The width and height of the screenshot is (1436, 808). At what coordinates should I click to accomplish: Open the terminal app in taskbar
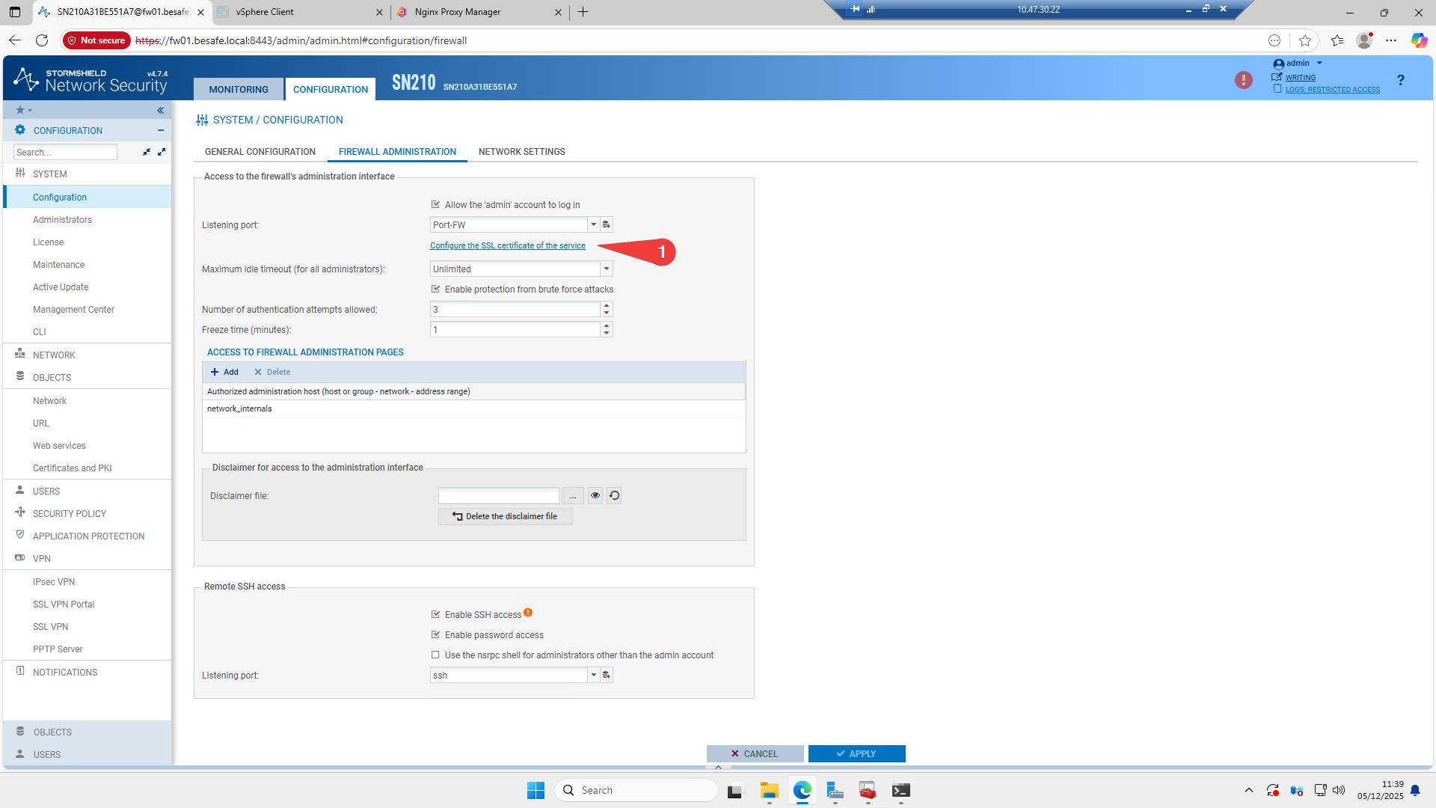click(x=900, y=790)
